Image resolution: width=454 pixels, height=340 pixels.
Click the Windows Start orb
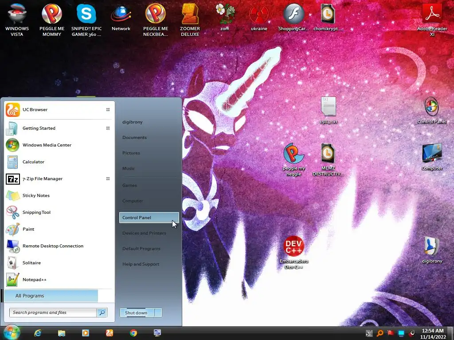tap(12, 332)
